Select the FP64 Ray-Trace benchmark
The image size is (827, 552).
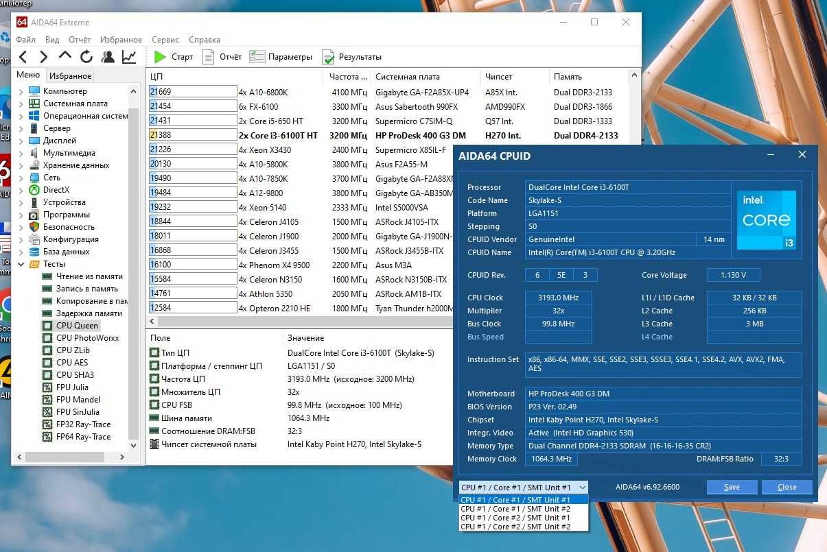coord(76,437)
